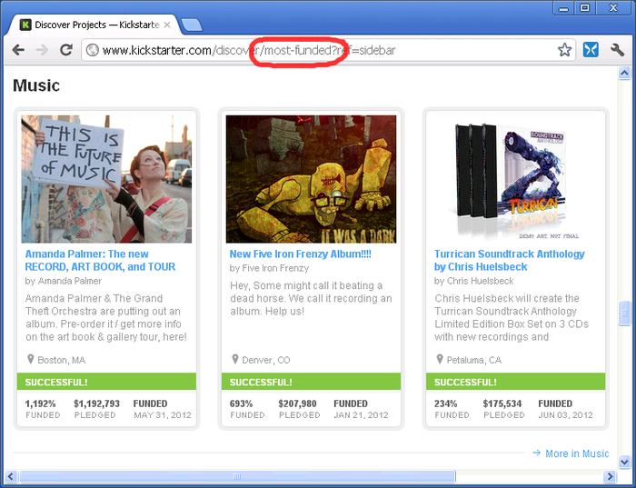Click the vertical scrollbar thumb
636x488 pixels.
pos(624,314)
